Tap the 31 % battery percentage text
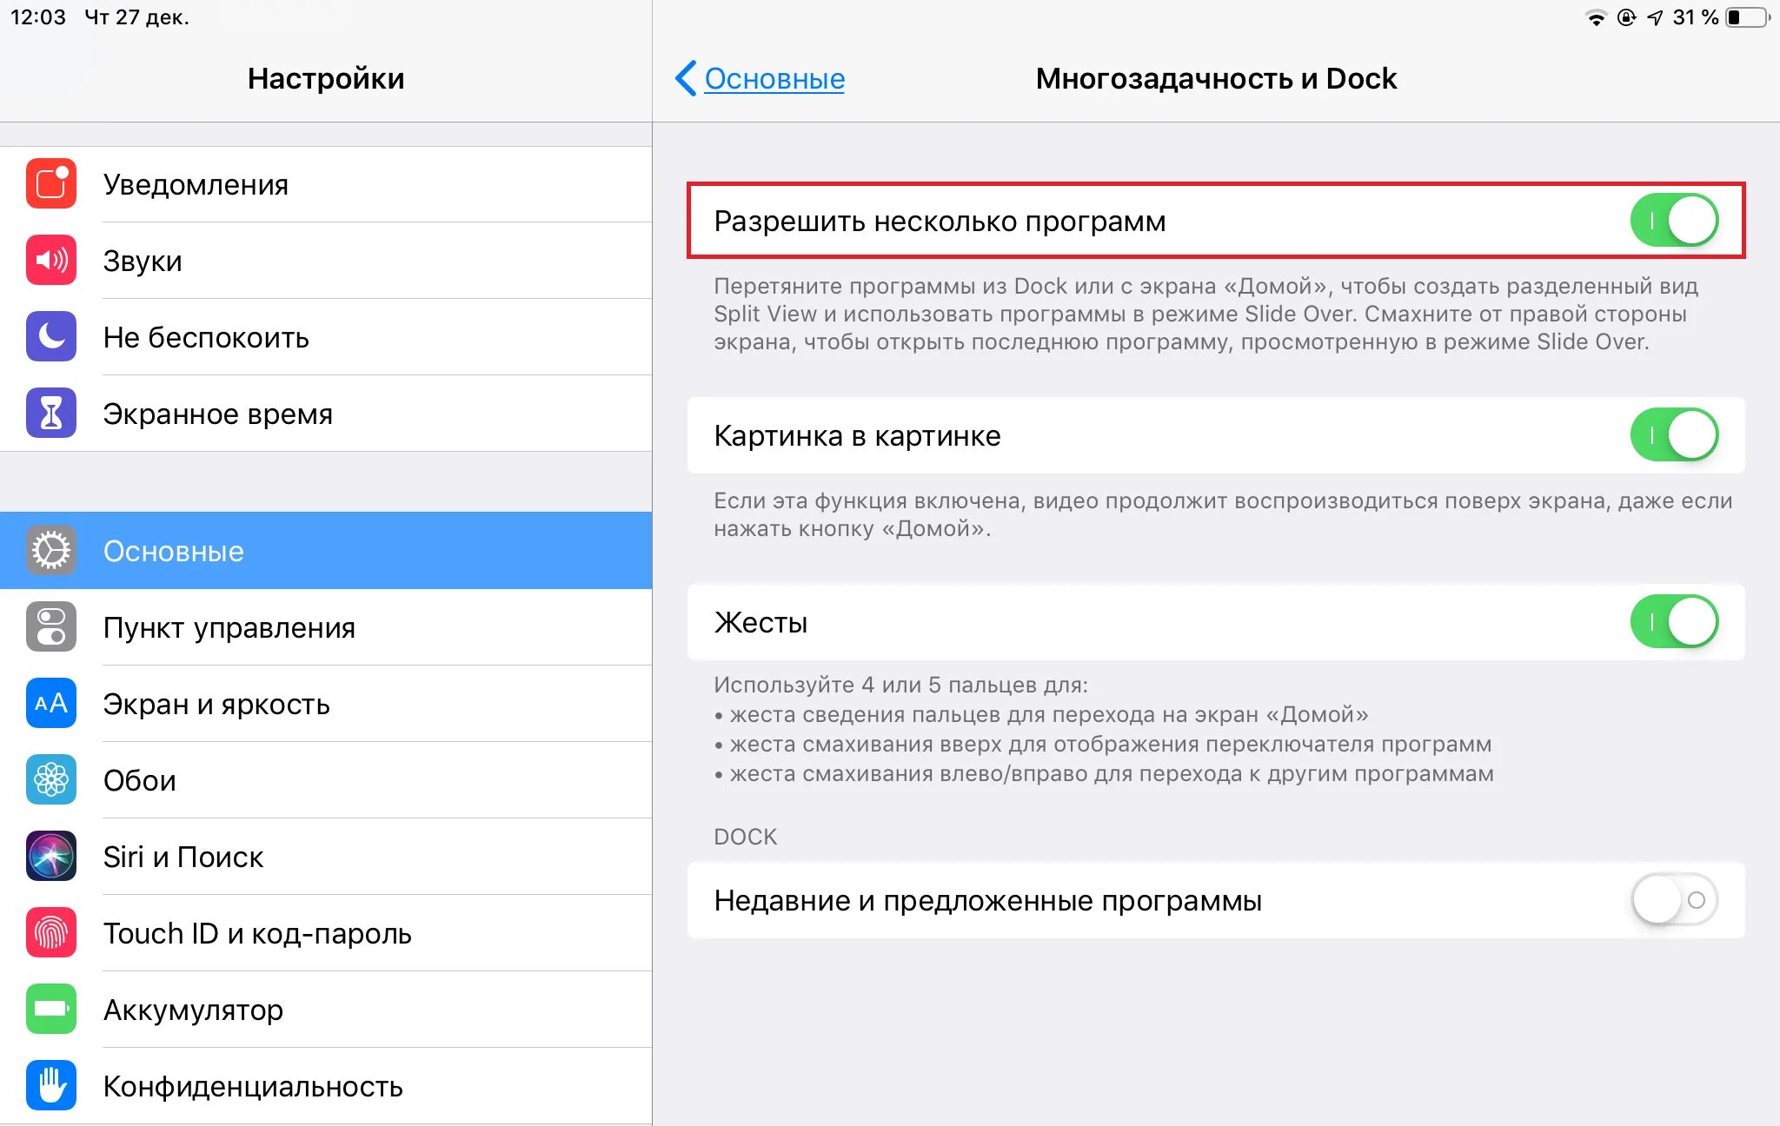The height and width of the screenshot is (1126, 1780). coord(1695,17)
